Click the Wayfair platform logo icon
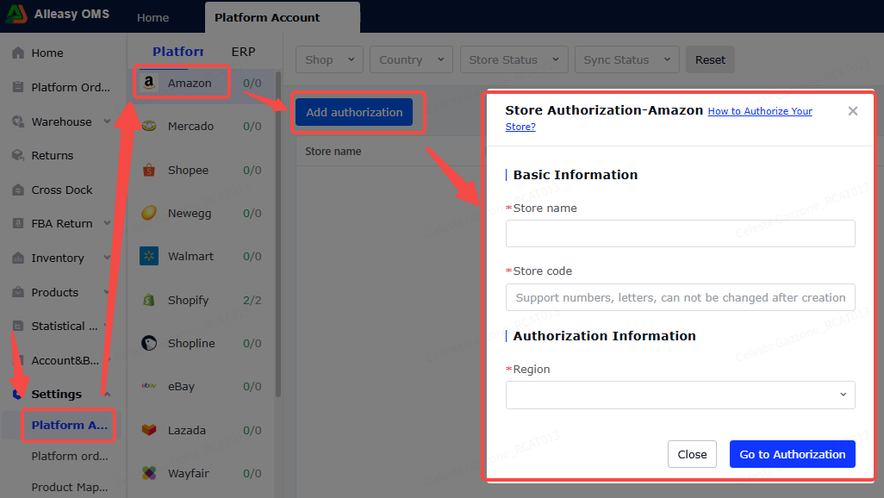 (x=149, y=473)
